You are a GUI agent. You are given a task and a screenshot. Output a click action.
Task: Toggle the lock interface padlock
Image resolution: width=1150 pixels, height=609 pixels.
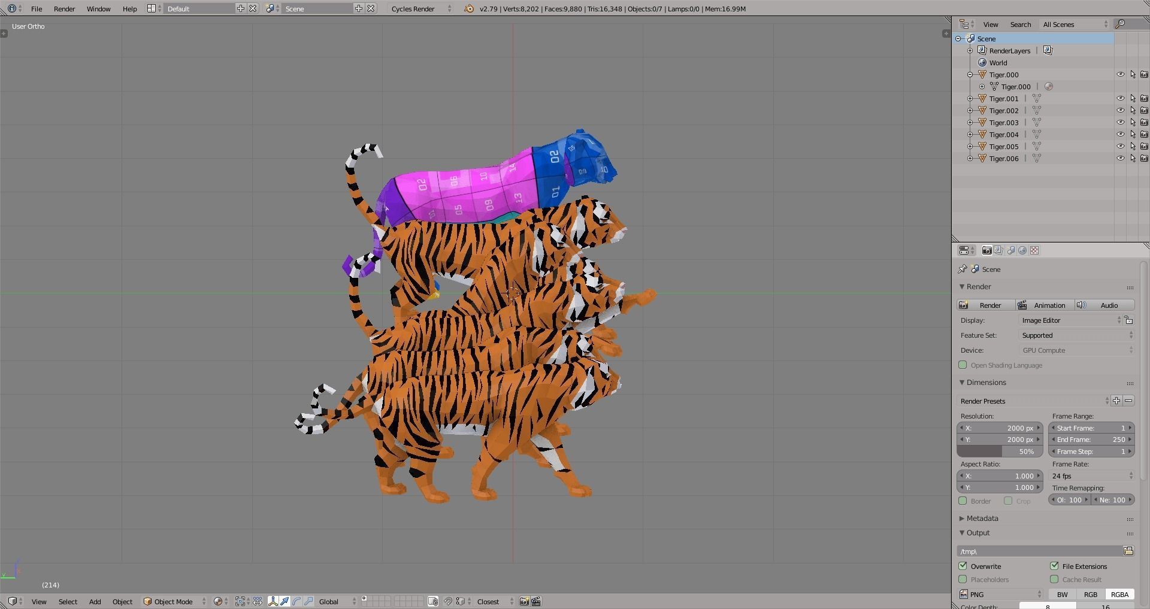1128,320
